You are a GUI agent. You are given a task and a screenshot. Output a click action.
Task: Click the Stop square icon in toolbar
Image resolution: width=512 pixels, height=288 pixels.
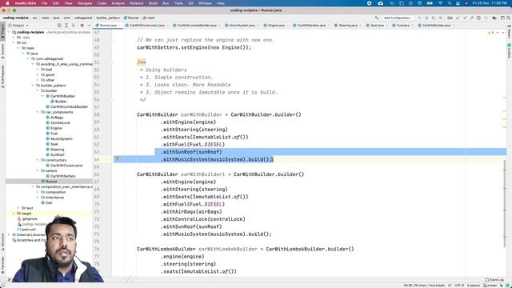pyautogui.click(x=441, y=18)
